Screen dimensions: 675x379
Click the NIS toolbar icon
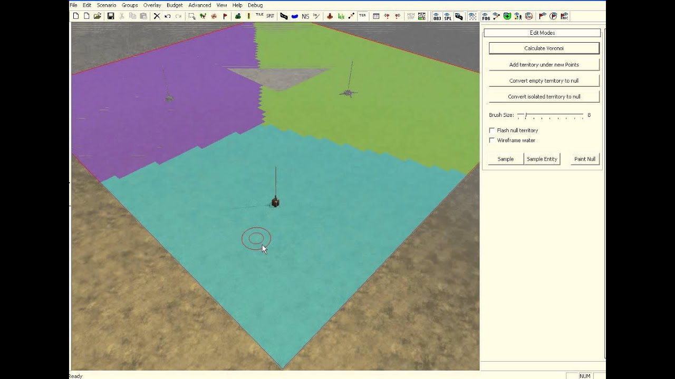305,16
